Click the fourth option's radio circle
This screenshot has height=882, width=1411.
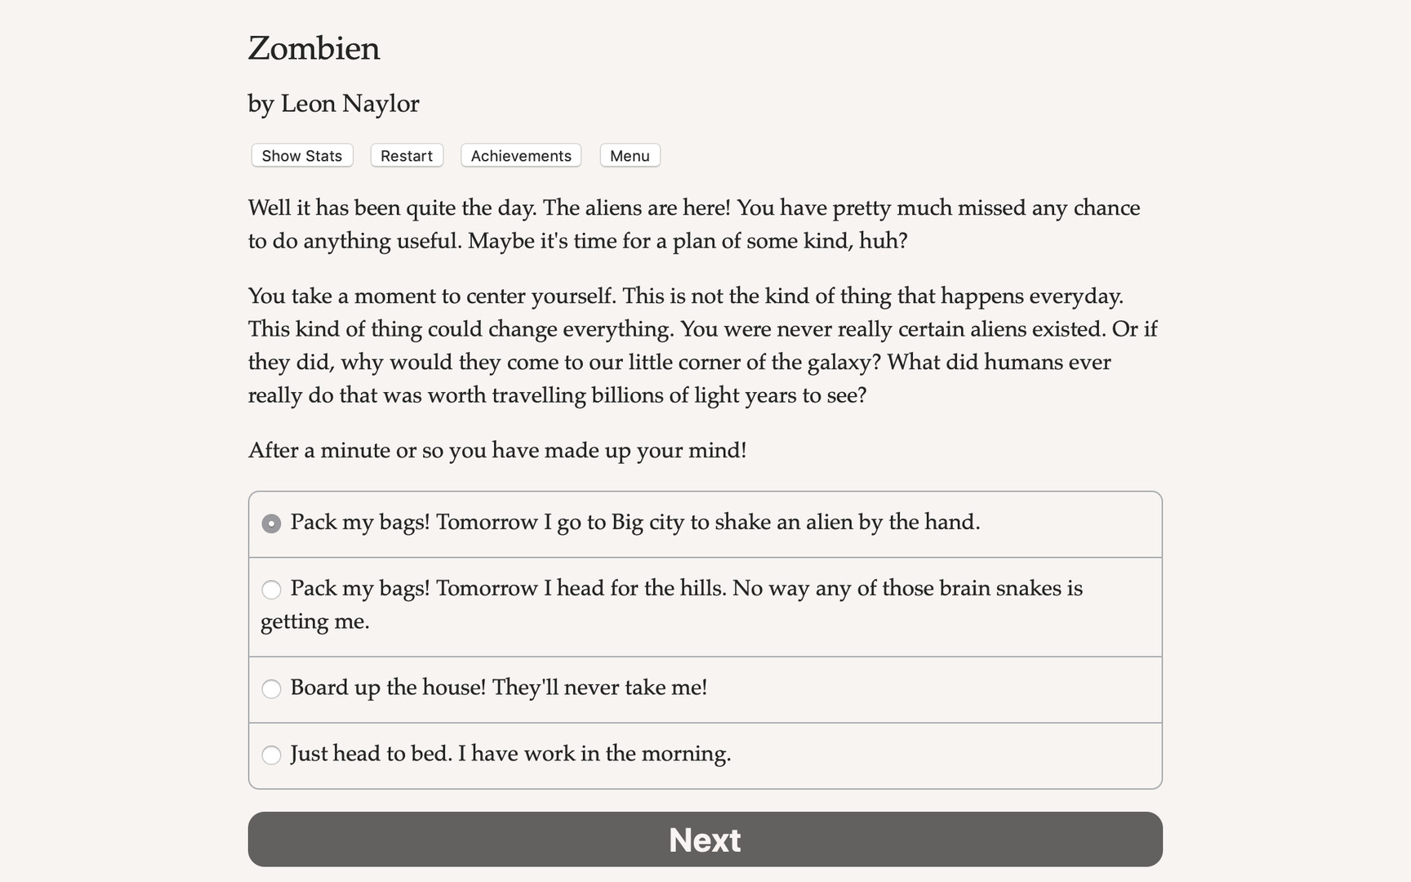tap(271, 755)
